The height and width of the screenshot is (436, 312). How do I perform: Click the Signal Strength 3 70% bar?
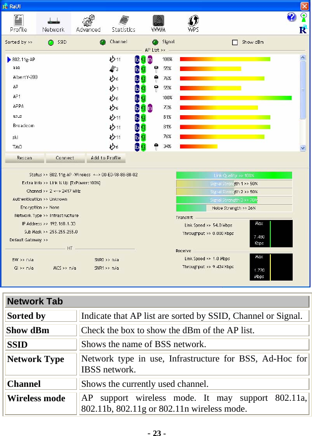[x=234, y=200]
